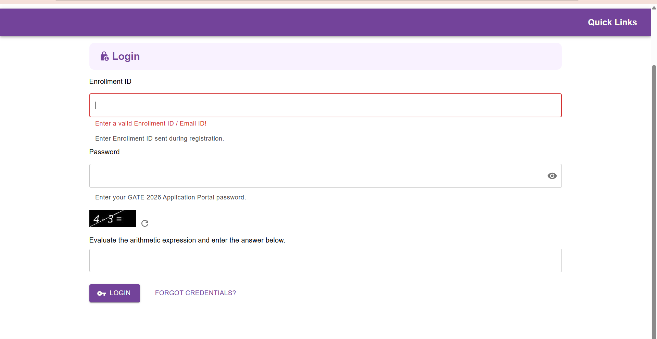This screenshot has height=339, width=657.
Task: Click the Password field label
Action: coord(104,152)
